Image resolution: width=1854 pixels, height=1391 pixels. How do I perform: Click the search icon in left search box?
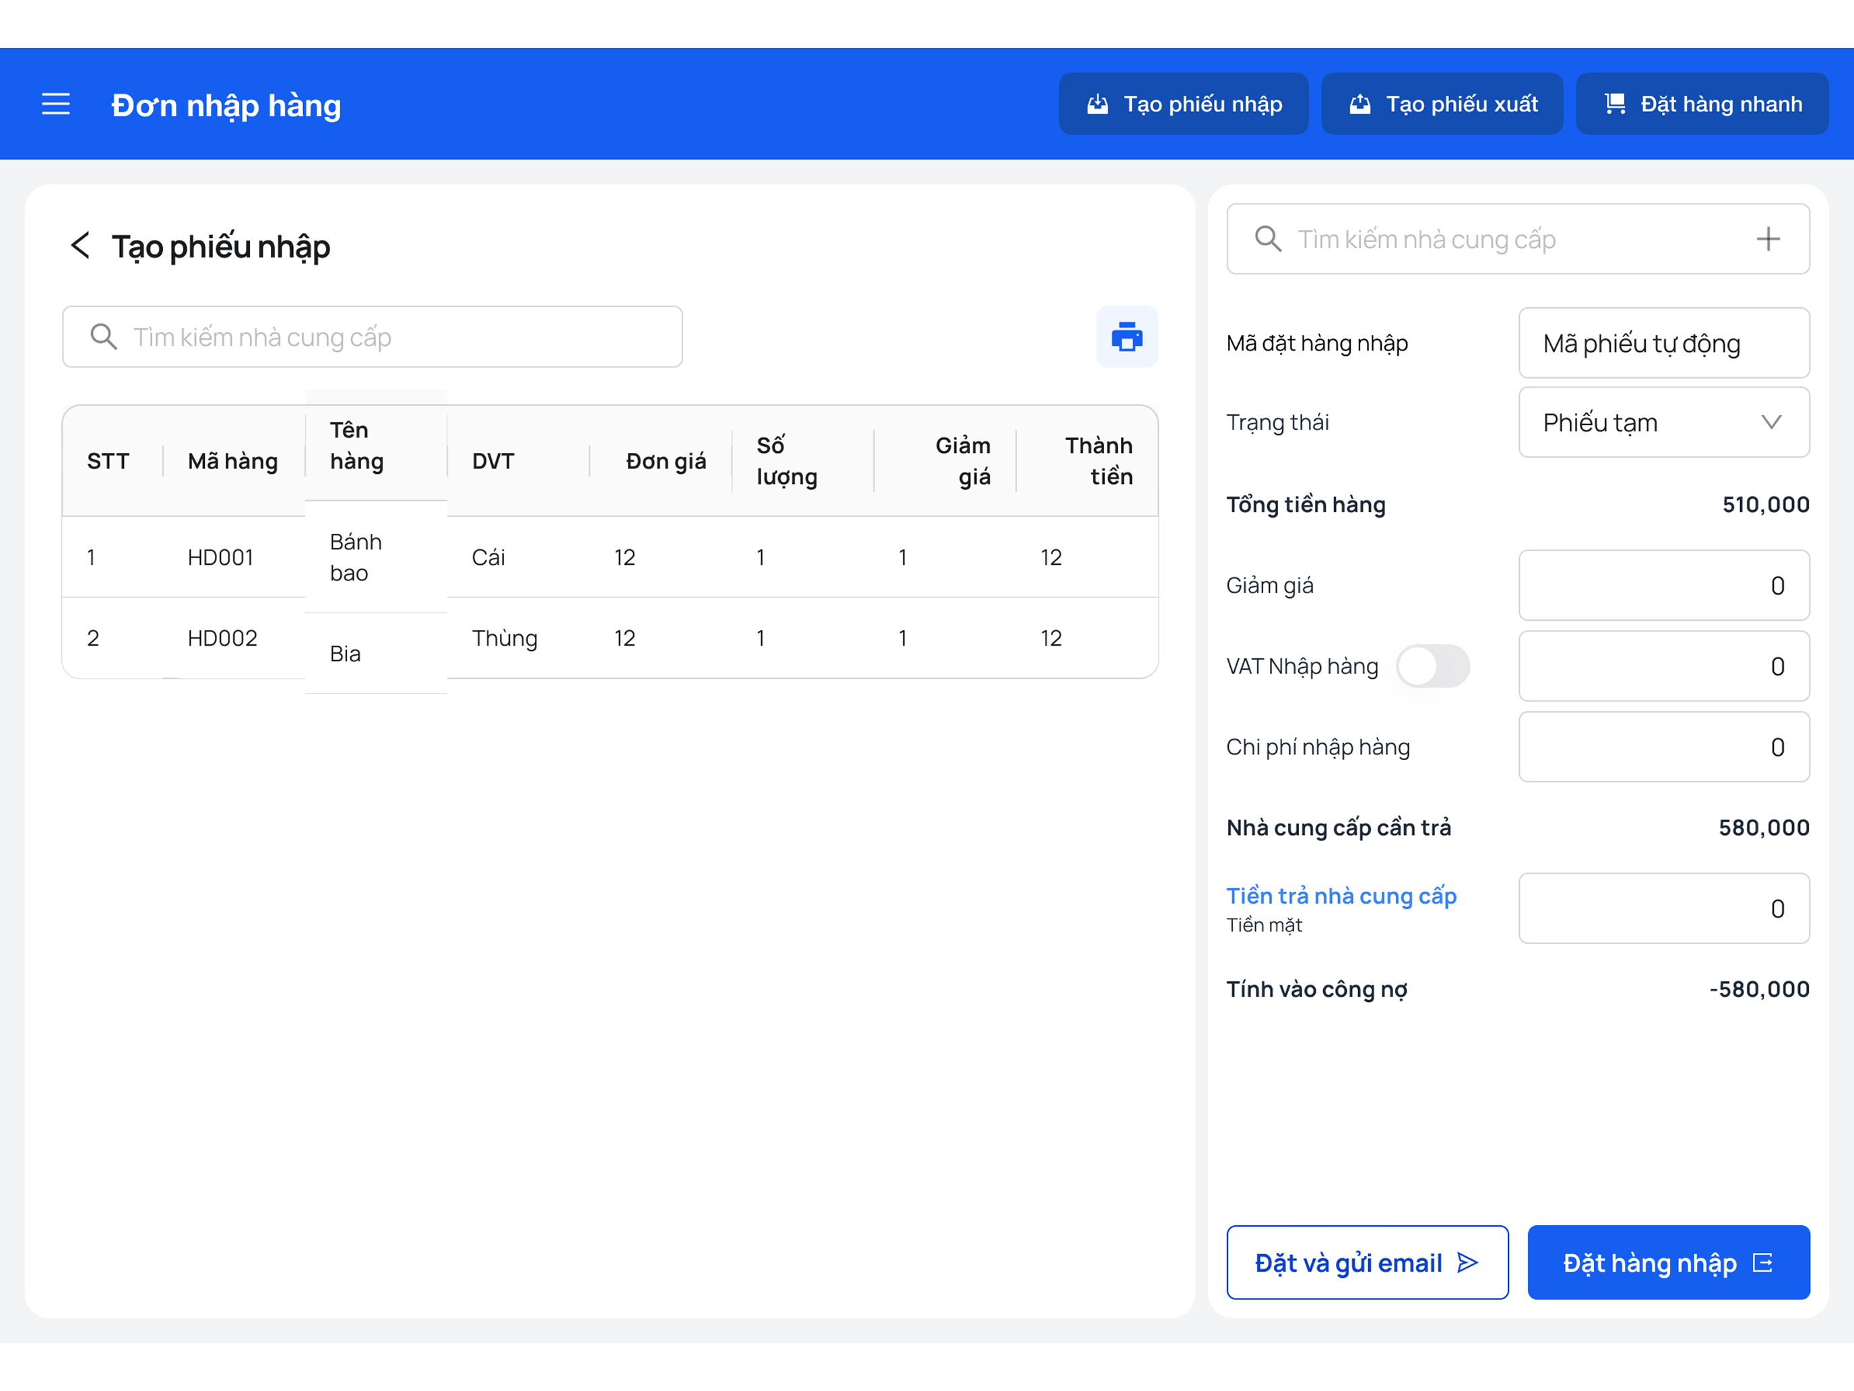104,337
